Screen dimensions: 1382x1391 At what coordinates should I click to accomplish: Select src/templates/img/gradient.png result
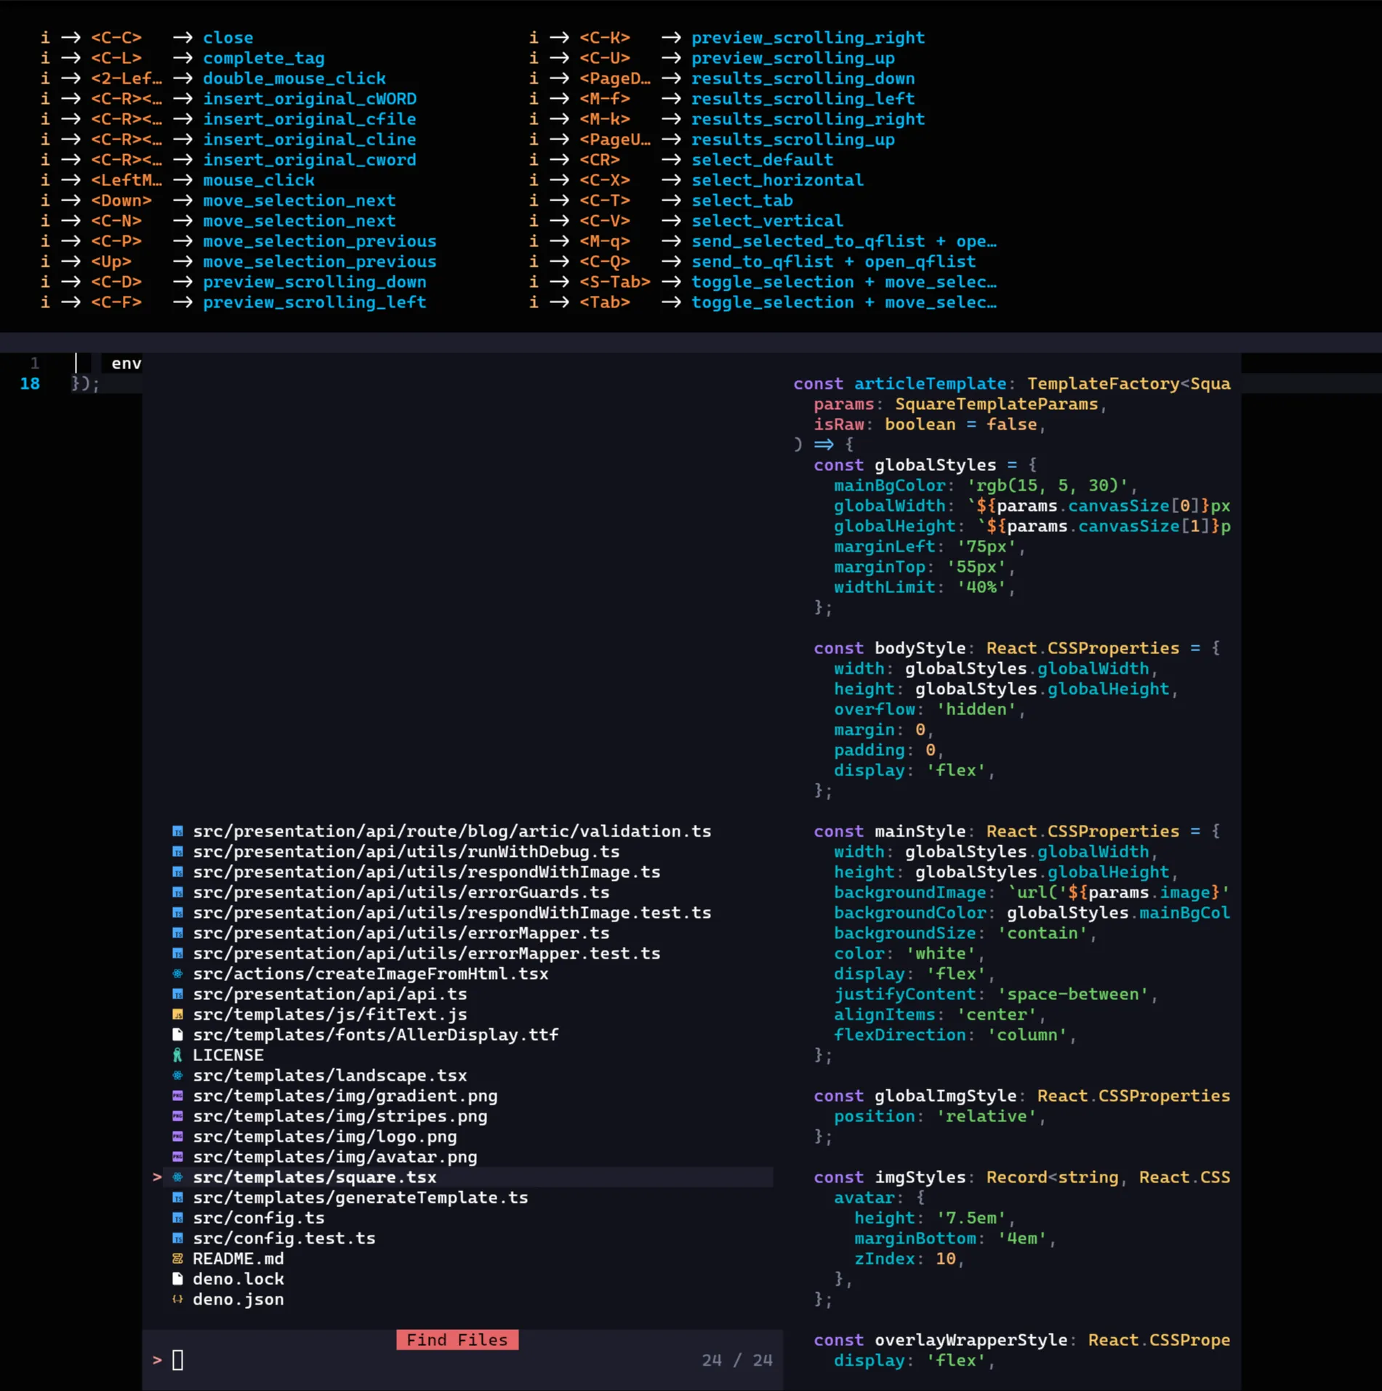point(345,1096)
